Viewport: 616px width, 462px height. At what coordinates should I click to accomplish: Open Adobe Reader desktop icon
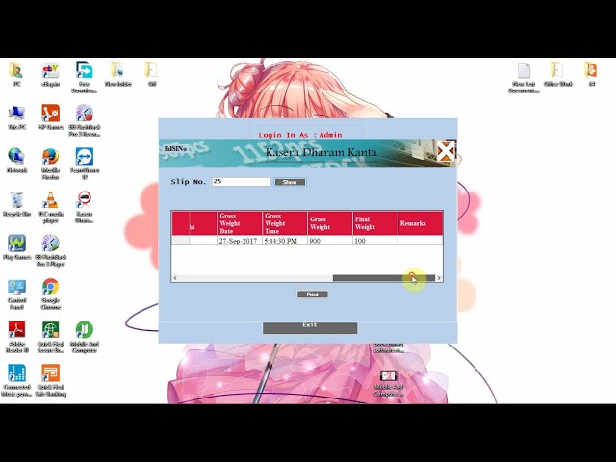pos(16,337)
